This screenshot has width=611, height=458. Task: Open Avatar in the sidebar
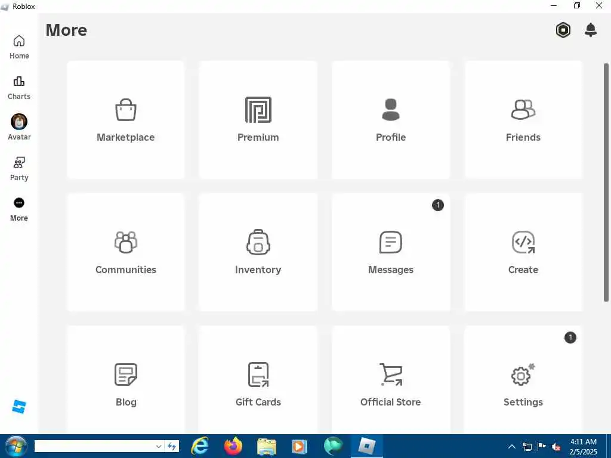(19, 127)
